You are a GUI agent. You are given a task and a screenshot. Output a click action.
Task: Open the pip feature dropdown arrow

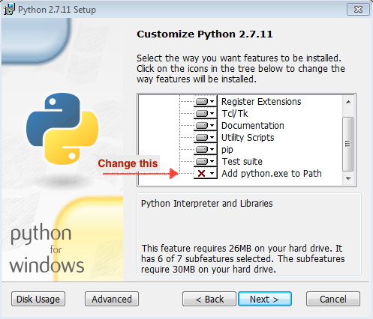click(x=212, y=150)
